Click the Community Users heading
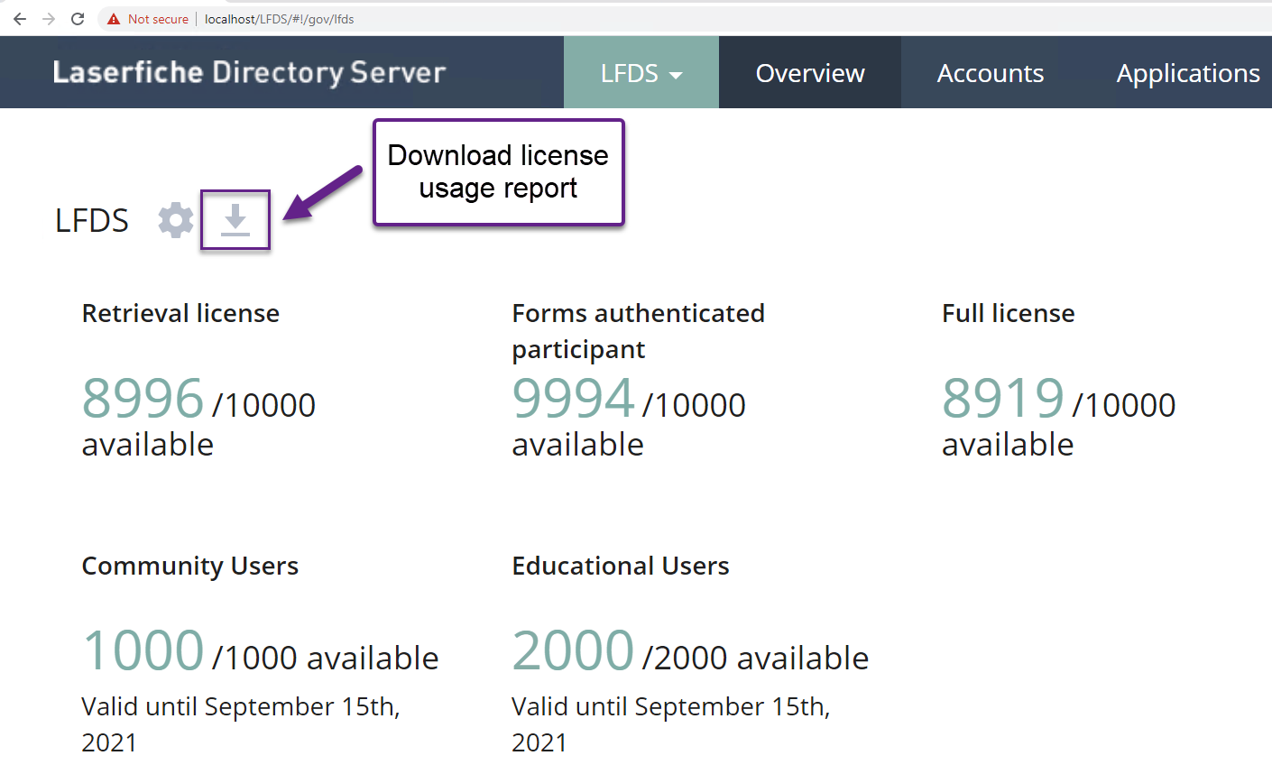Screen dimensions: 1272x774 (190, 566)
